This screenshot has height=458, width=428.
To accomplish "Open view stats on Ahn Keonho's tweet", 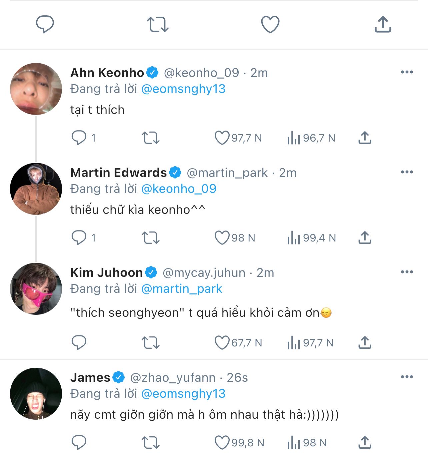I will tap(294, 138).
